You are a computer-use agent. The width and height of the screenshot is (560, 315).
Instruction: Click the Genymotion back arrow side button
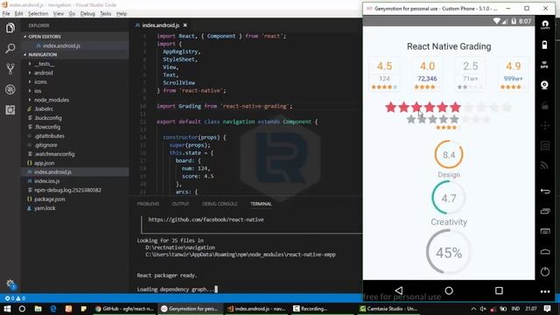(x=545, y=191)
